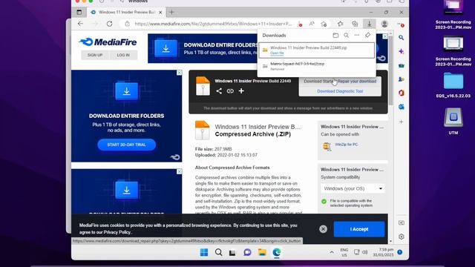Screen dimensions: 475x267
Task: Hide Edge sidebar toggle icon
Action: pyautogui.click(x=401, y=222)
